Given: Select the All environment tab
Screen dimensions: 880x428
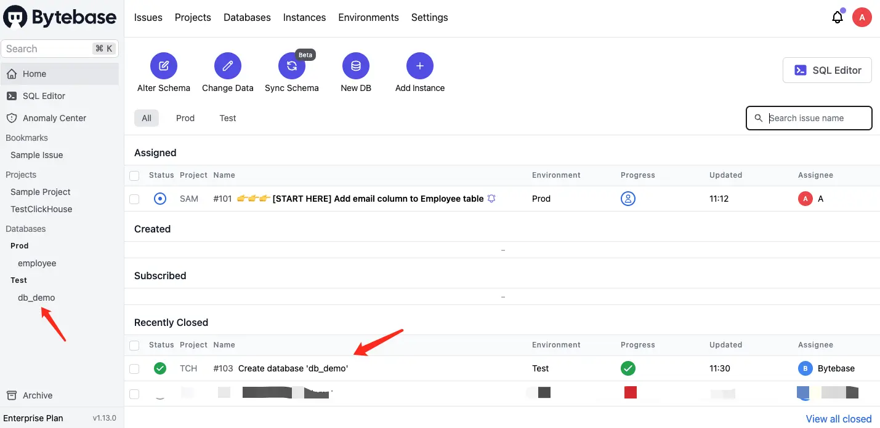Looking at the screenshot, I should tap(147, 118).
